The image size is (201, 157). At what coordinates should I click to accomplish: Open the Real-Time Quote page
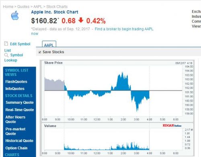20,110
